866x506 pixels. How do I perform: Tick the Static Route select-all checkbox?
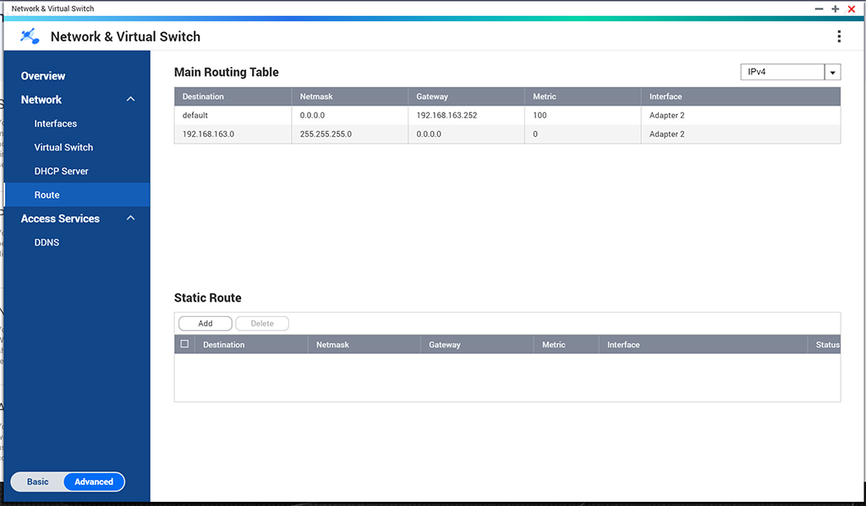point(184,344)
